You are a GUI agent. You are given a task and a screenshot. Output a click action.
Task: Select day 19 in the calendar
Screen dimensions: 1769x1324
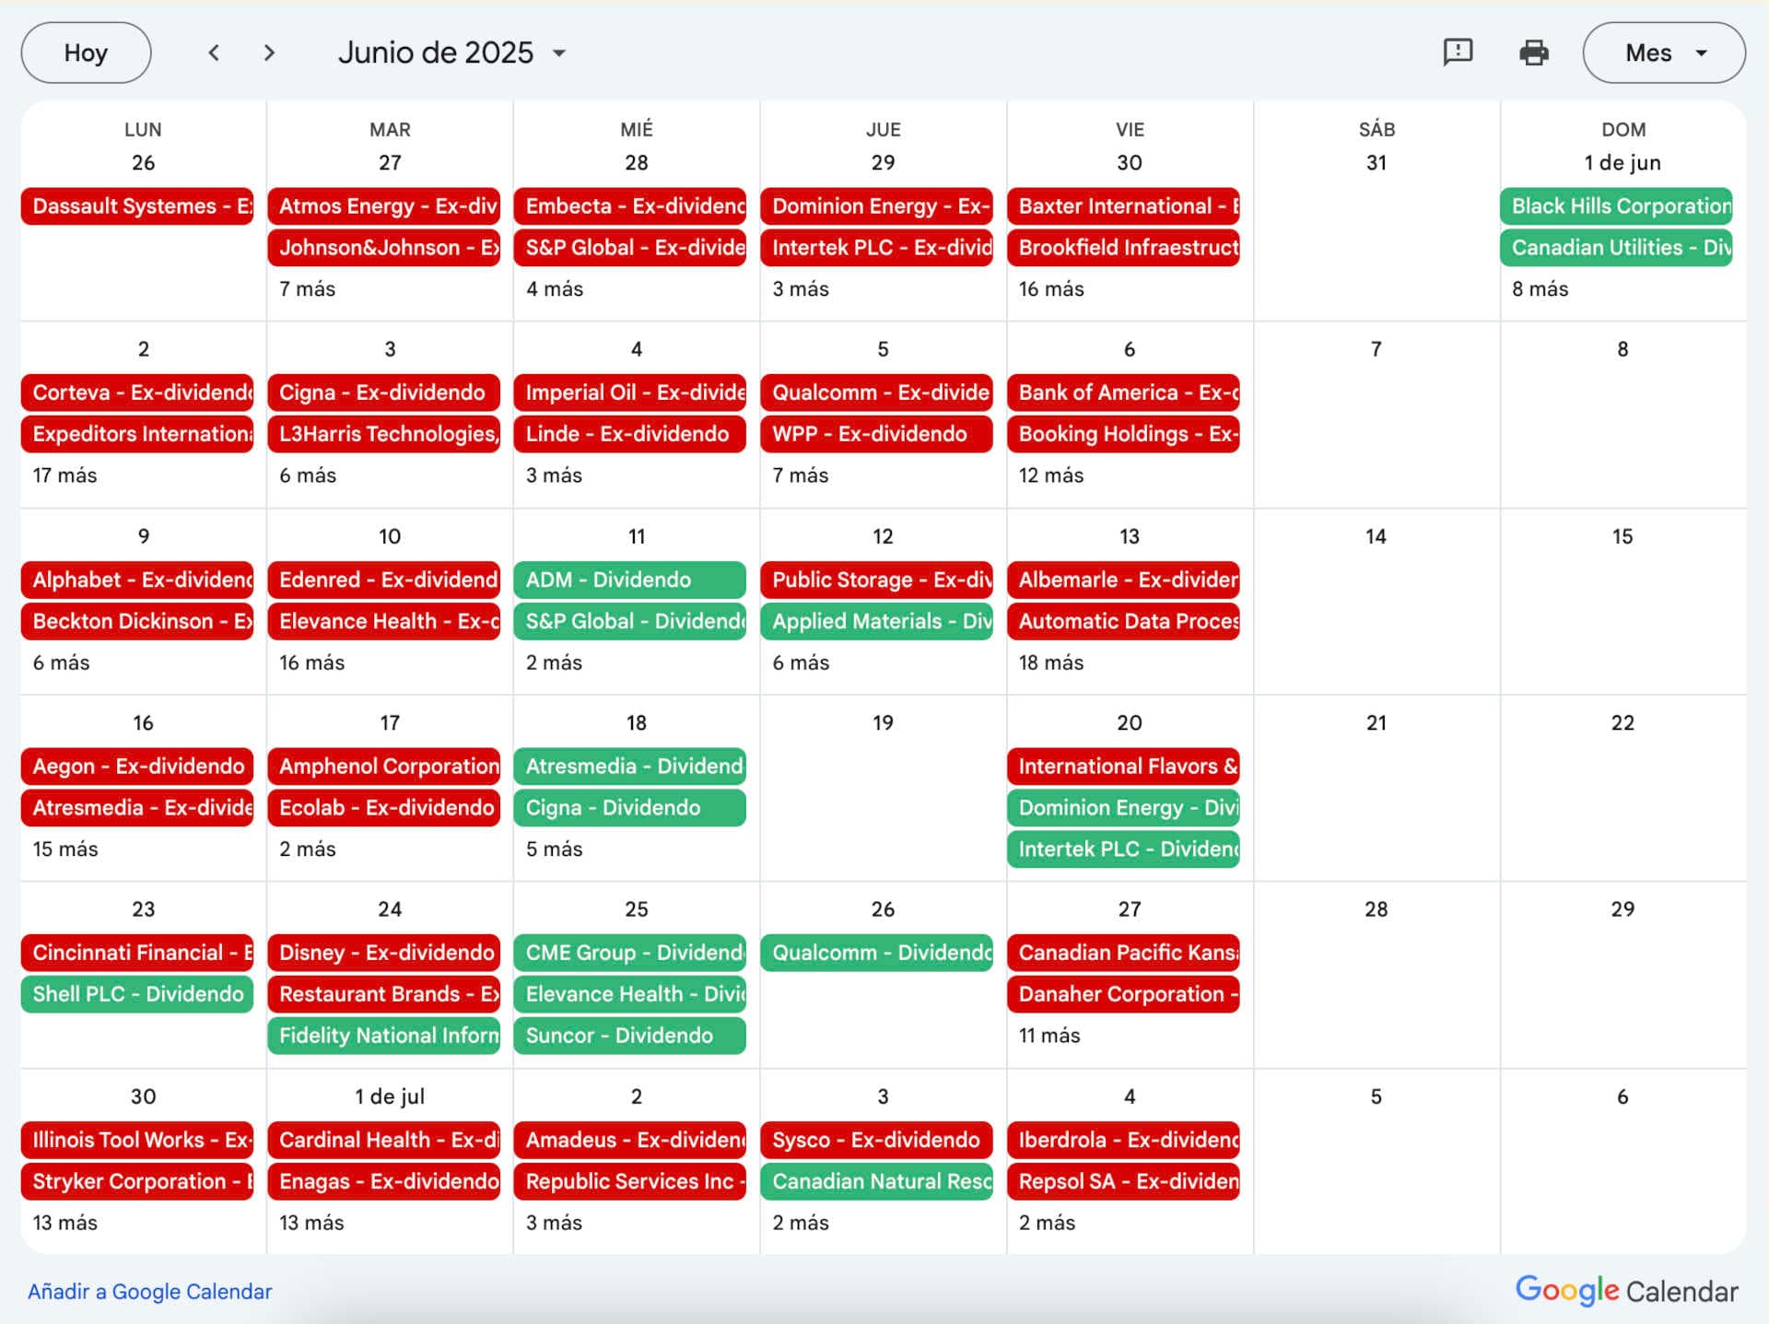pyautogui.click(x=883, y=723)
